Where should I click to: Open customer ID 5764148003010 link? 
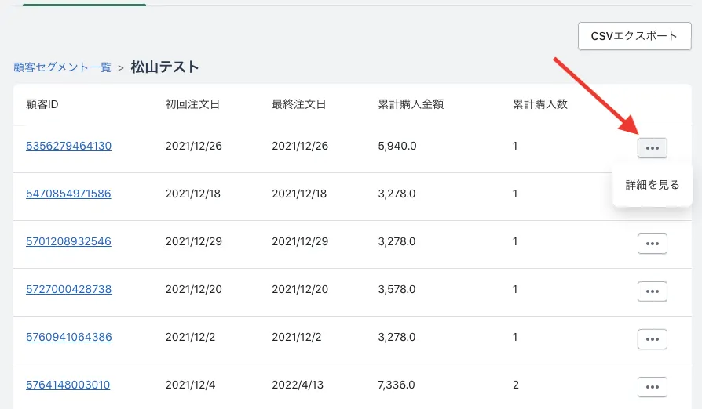point(68,385)
